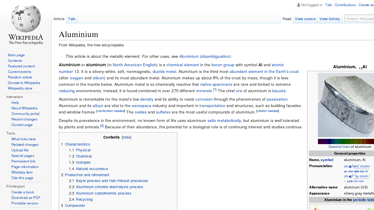374x210 pixels.
Task: Open the View source tab
Action: coord(305,19)
